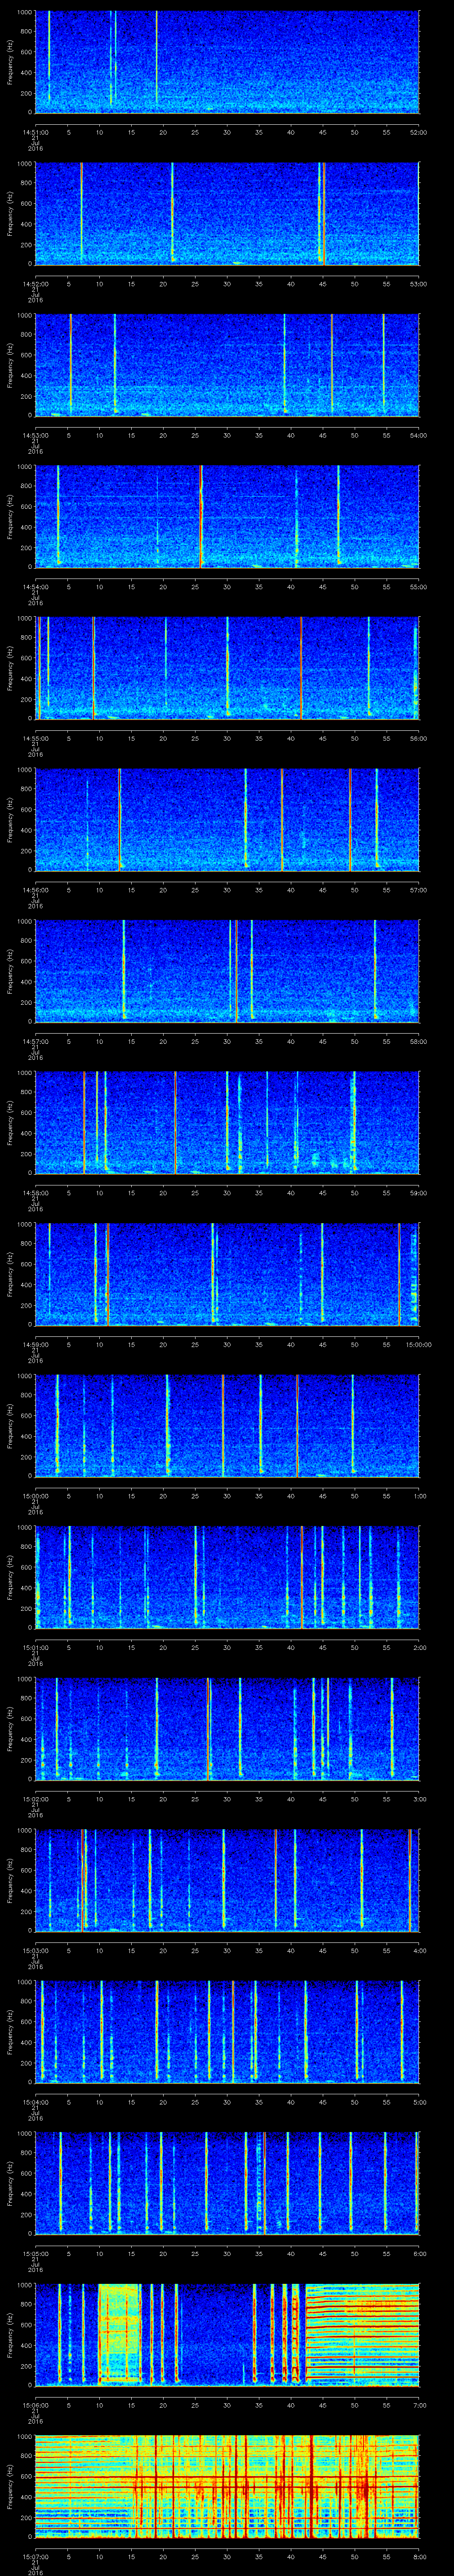Click the spectrogram panel starting at 14:51:00

tap(227, 62)
